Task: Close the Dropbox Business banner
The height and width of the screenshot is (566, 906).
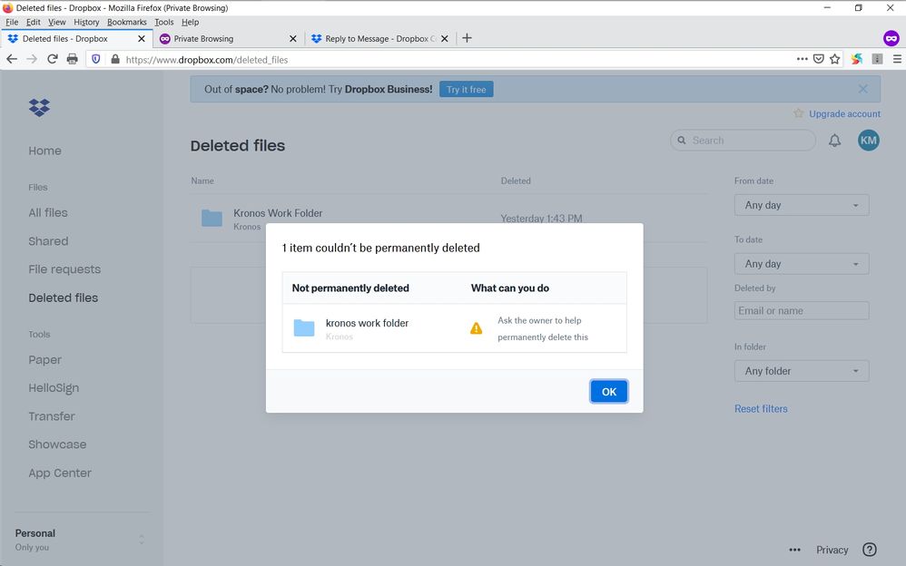Action: (x=862, y=89)
